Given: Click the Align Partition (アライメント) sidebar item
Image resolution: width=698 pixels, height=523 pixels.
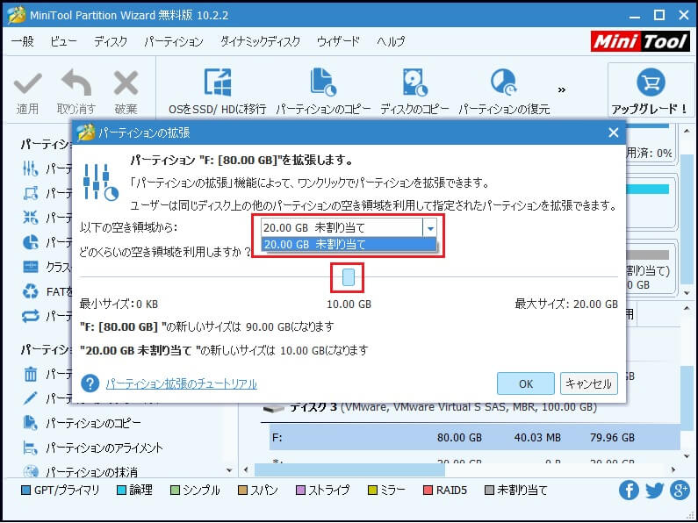Looking at the screenshot, I should (x=104, y=448).
